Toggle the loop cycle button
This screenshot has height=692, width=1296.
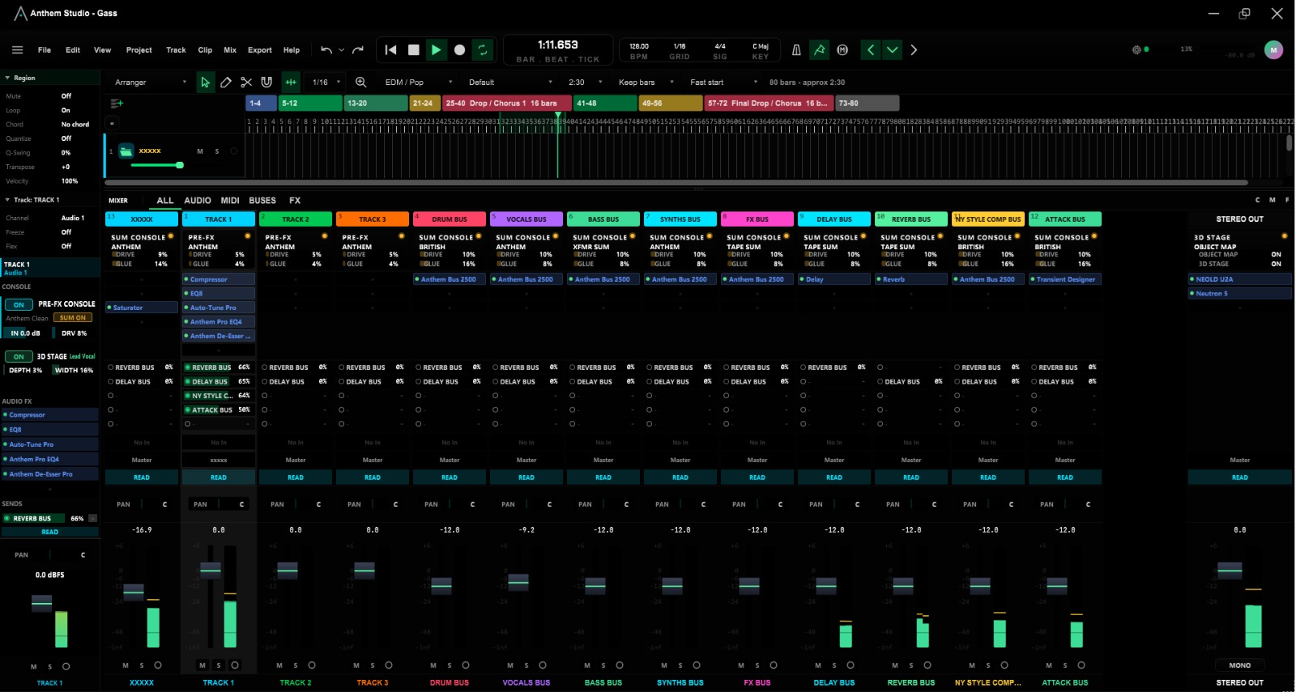point(482,50)
